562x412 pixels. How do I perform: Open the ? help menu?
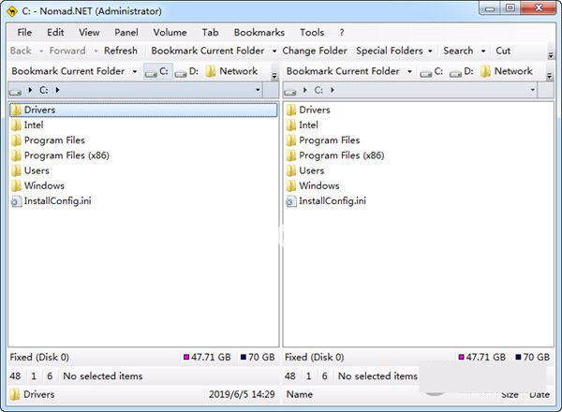point(342,32)
